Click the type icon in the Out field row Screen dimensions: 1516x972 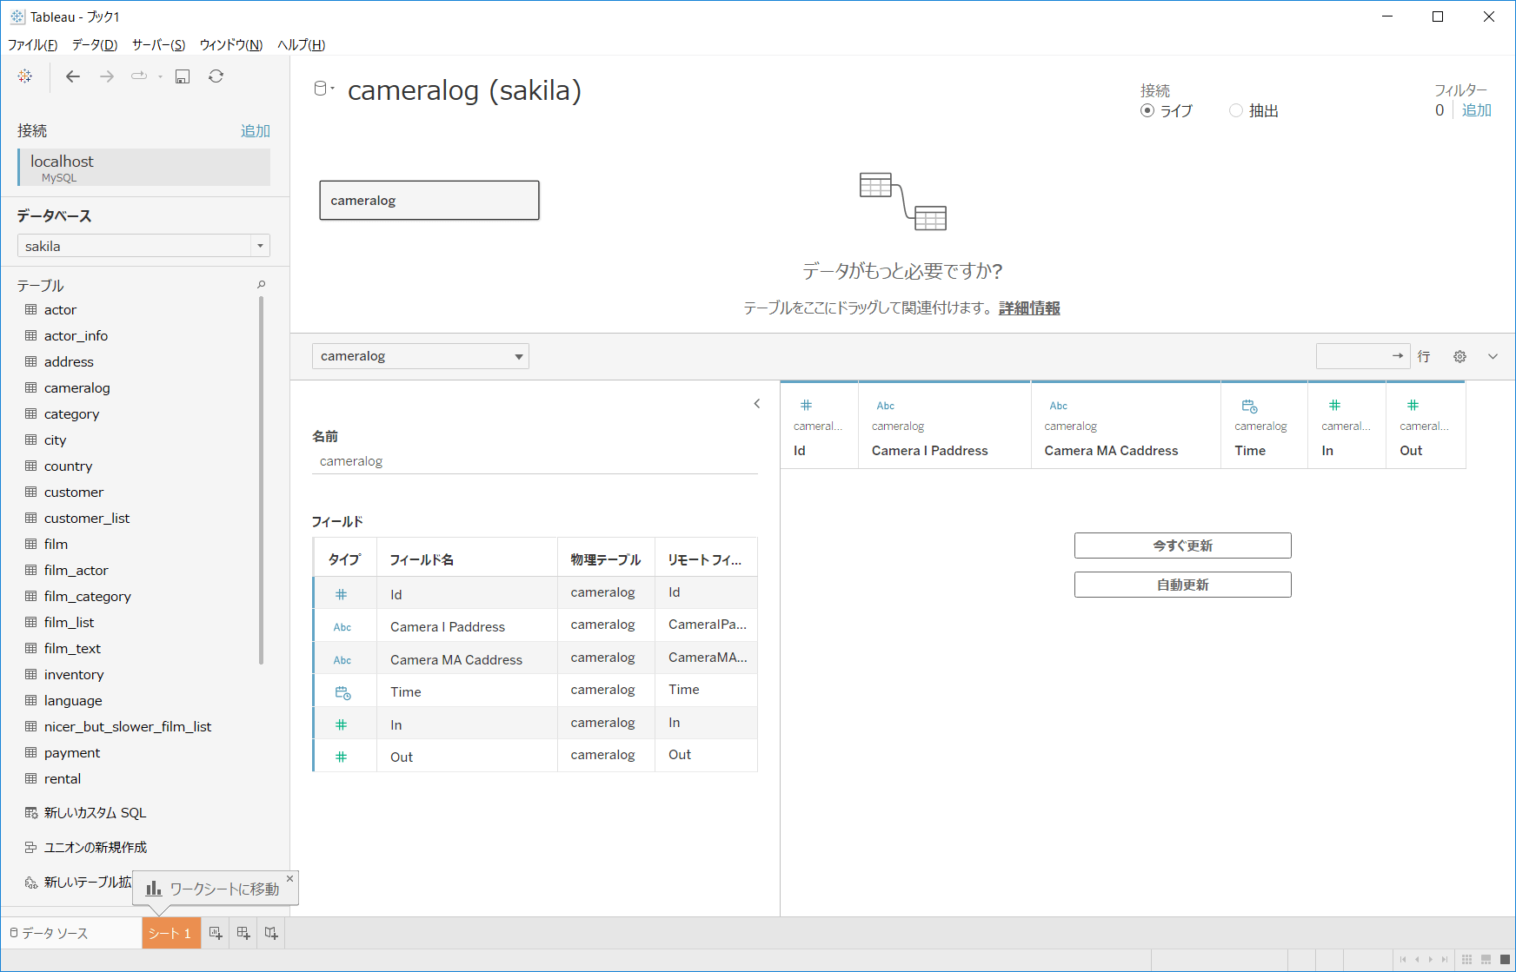tap(342, 757)
